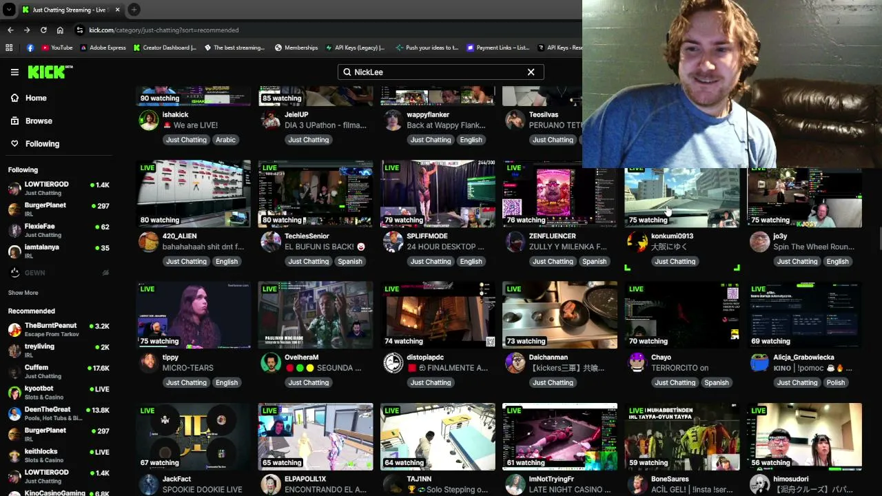This screenshot has width=882, height=496.
Task: Click the browser home button
Action: [x=60, y=30]
